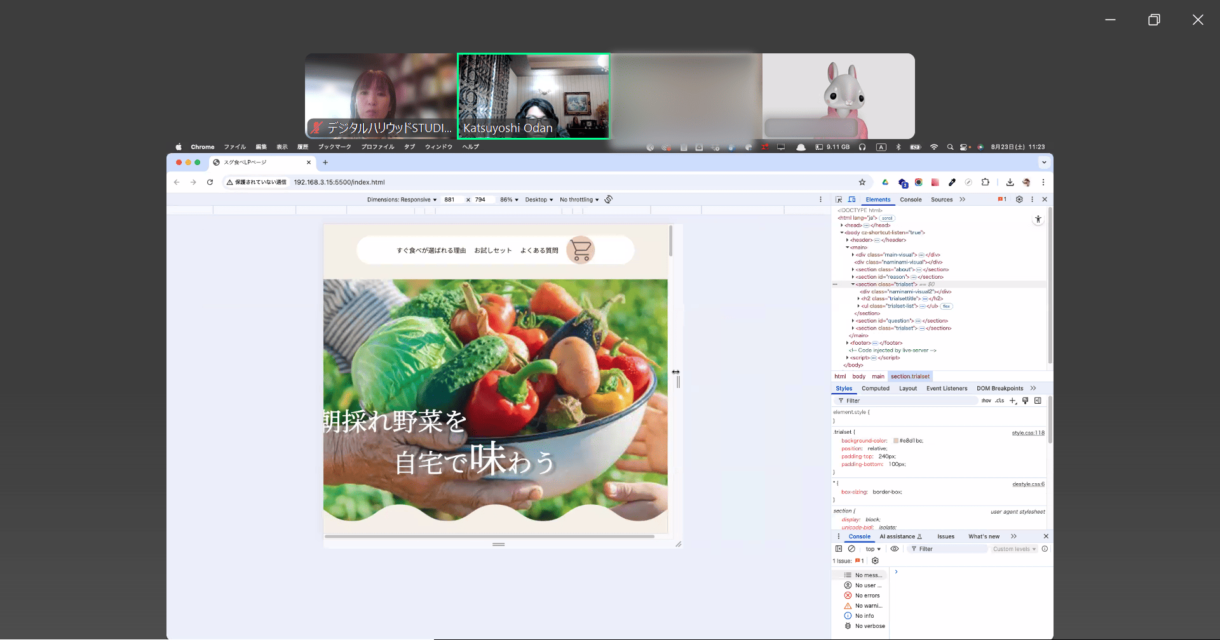
Task: Add a new style rule with plus icon
Action: (1013, 401)
